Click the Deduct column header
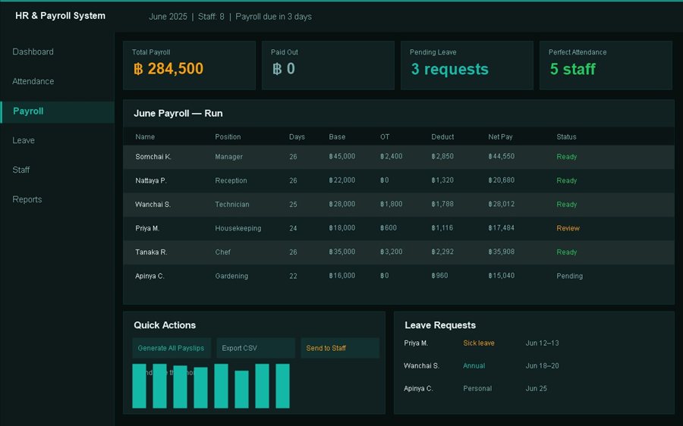Image resolution: width=683 pixels, height=426 pixels. coord(442,137)
